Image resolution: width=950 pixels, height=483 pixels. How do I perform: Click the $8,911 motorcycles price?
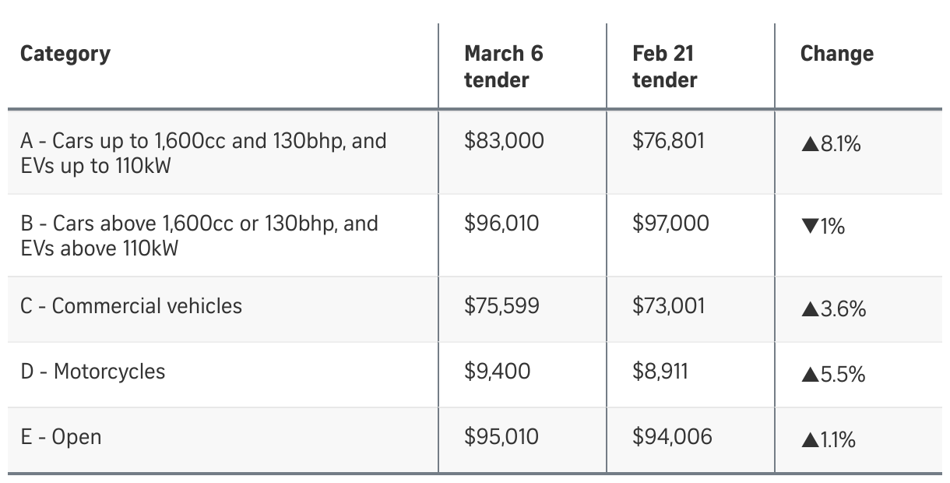click(x=660, y=372)
